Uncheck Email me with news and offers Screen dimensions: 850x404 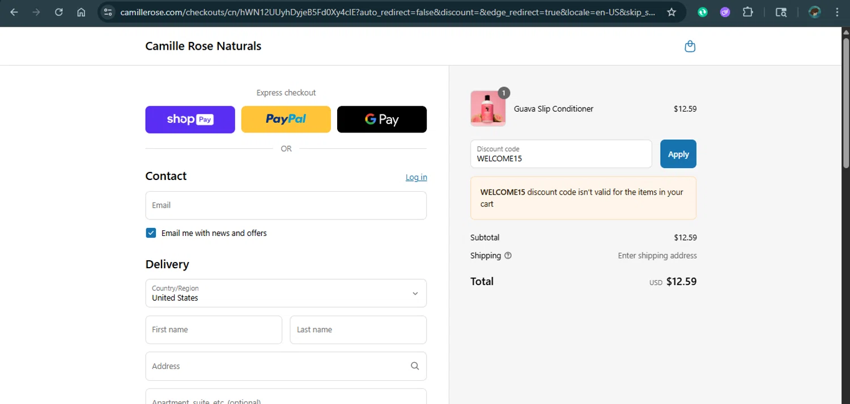[151, 233]
